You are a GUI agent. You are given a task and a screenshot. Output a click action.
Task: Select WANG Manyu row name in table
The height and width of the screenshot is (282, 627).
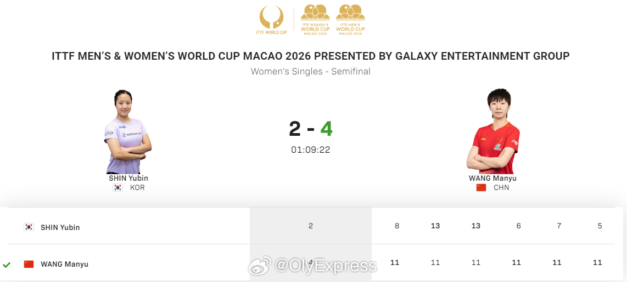64,264
